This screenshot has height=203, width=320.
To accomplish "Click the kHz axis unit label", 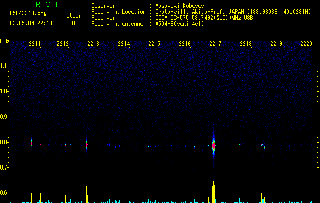I will pyautogui.click(x=5, y=41).
